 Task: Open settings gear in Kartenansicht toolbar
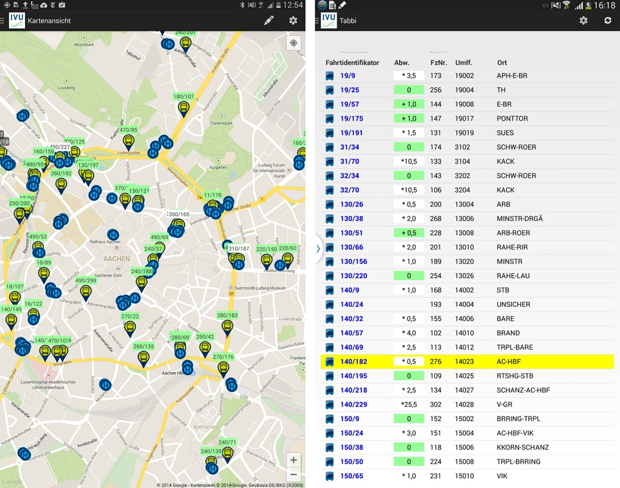coord(293,20)
